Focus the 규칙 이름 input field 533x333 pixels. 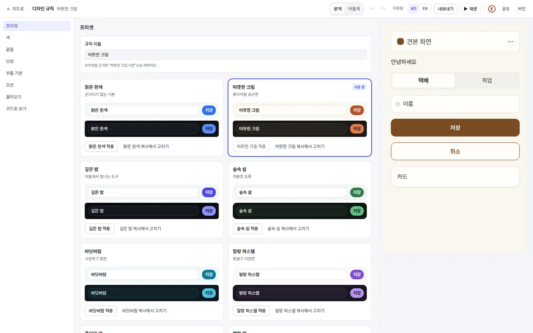[x=226, y=55]
